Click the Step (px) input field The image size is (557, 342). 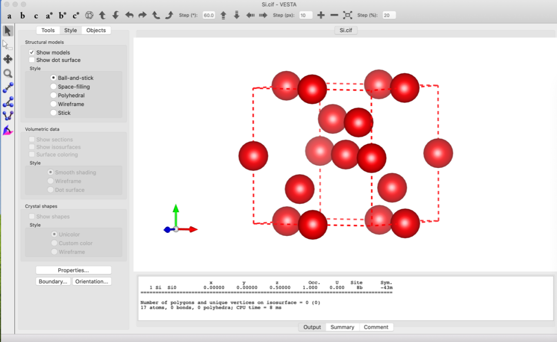tap(305, 15)
